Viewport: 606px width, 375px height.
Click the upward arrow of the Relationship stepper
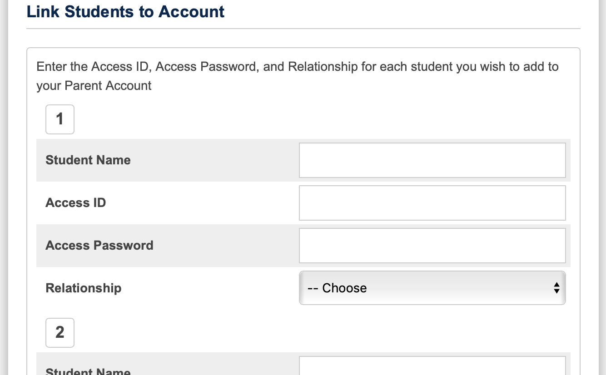coord(556,285)
